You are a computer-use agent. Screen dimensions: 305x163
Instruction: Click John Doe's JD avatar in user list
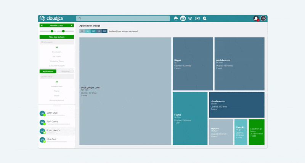click(42, 114)
